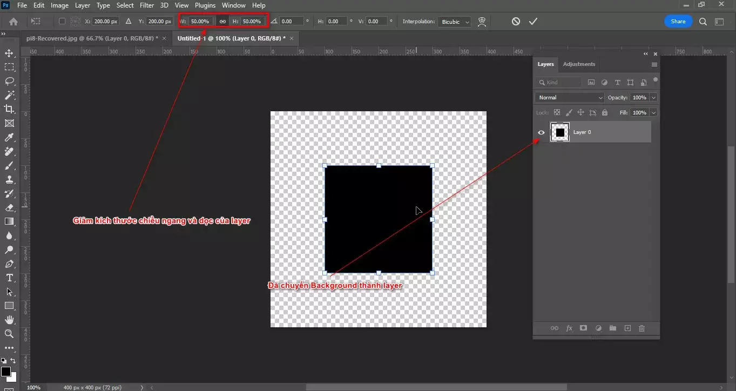Enable the reference point checkbox in options bar
736x391 pixels.
[x=61, y=21]
